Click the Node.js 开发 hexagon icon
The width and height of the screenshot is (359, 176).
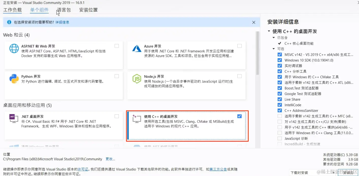click(137, 79)
